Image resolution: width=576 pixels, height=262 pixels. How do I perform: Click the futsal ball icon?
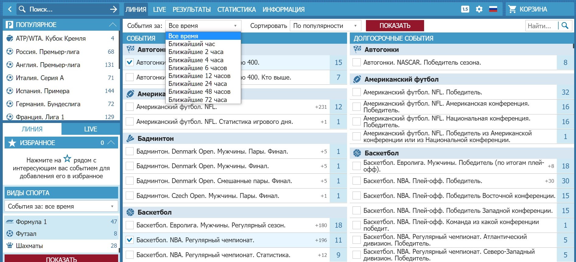[x=10, y=233]
